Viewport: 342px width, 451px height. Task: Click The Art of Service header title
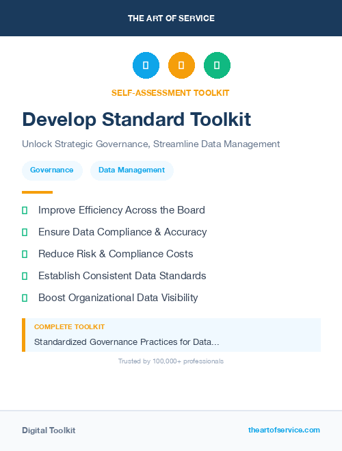[171, 18]
